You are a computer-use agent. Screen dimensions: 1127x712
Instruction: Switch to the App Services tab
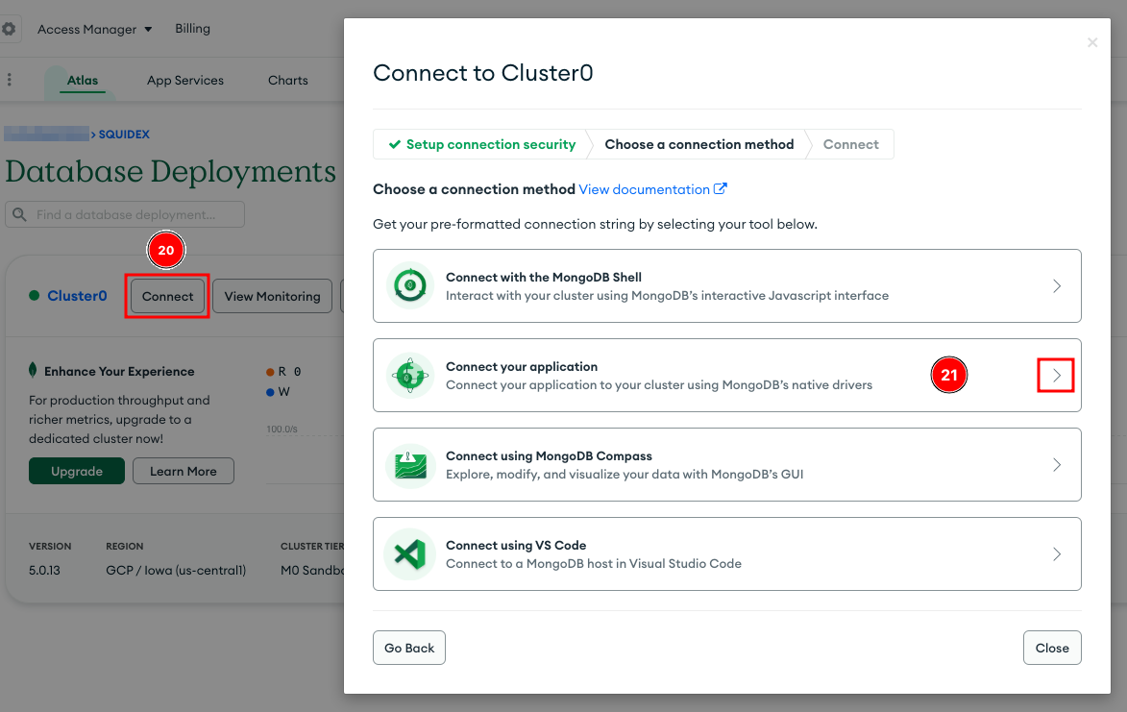pyautogui.click(x=185, y=81)
